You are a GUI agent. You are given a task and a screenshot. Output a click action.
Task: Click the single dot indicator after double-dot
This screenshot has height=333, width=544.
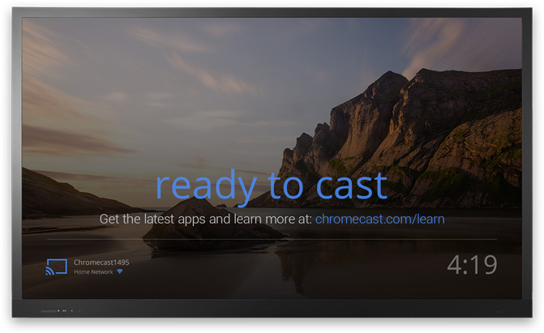click(72, 311)
